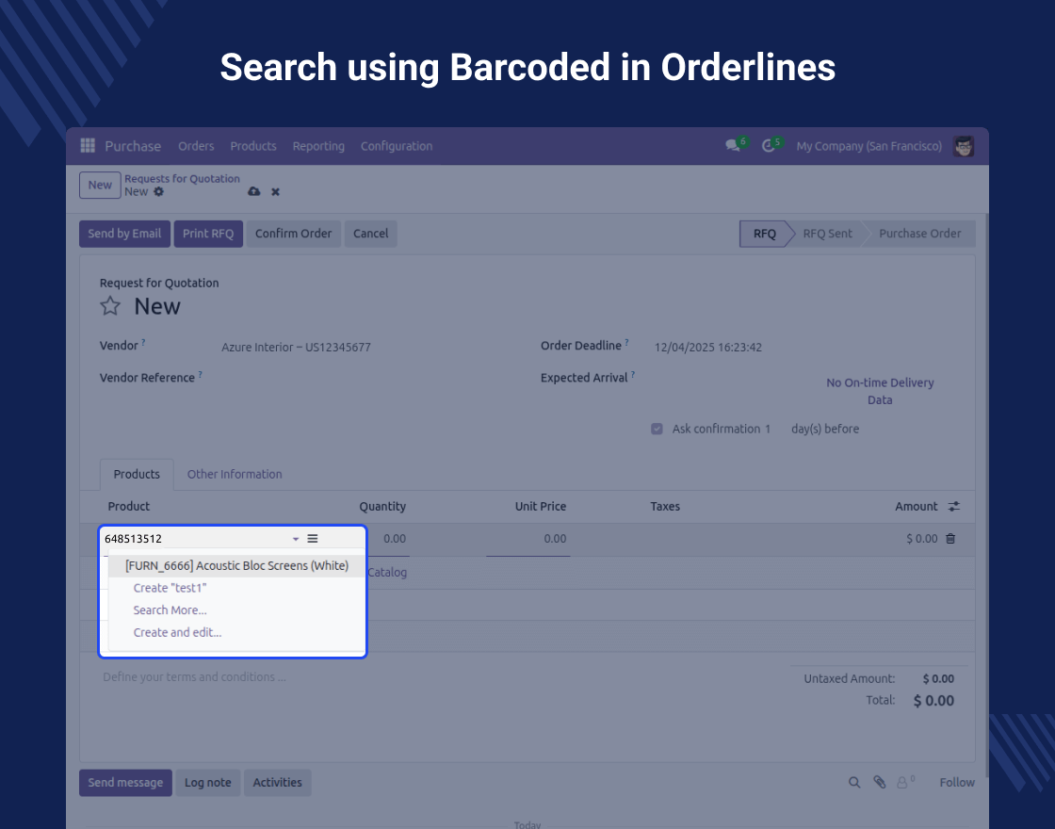Click the Amount column header
1055x829 pixels.
pyautogui.click(x=916, y=506)
